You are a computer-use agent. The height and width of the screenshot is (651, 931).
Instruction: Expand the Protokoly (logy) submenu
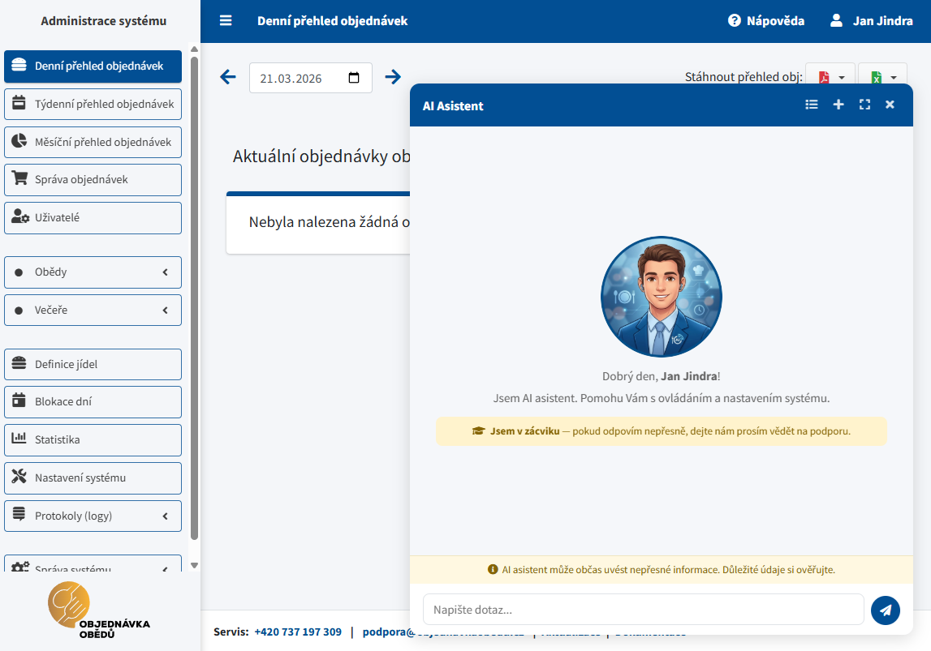point(93,516)
